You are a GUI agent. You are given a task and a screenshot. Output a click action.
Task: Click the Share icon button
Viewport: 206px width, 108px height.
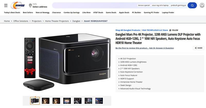point(199,48)
